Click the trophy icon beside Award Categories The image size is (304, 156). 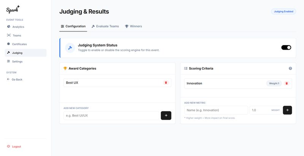point(65,69)
